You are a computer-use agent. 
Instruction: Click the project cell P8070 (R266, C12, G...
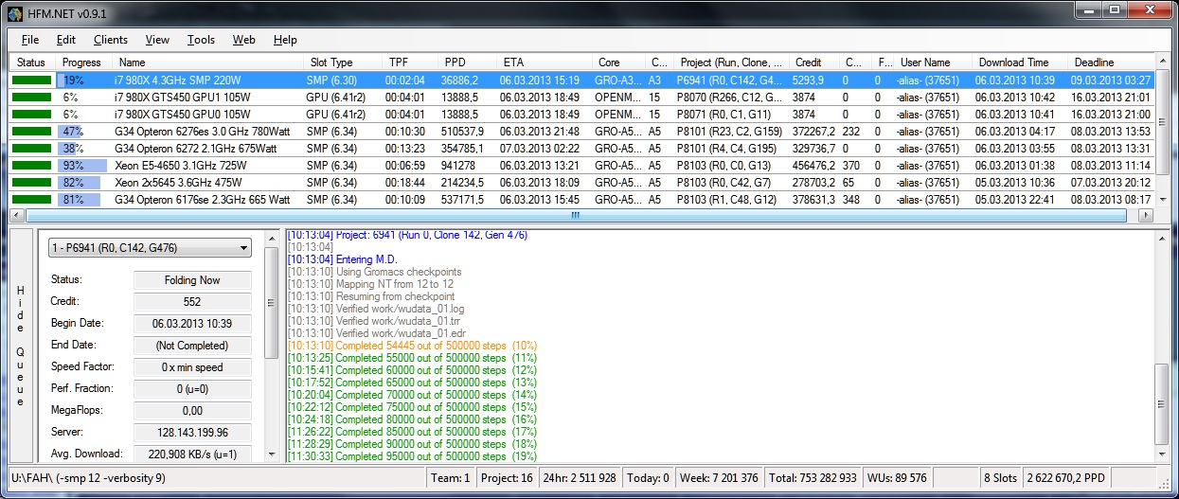click(730, 97)
